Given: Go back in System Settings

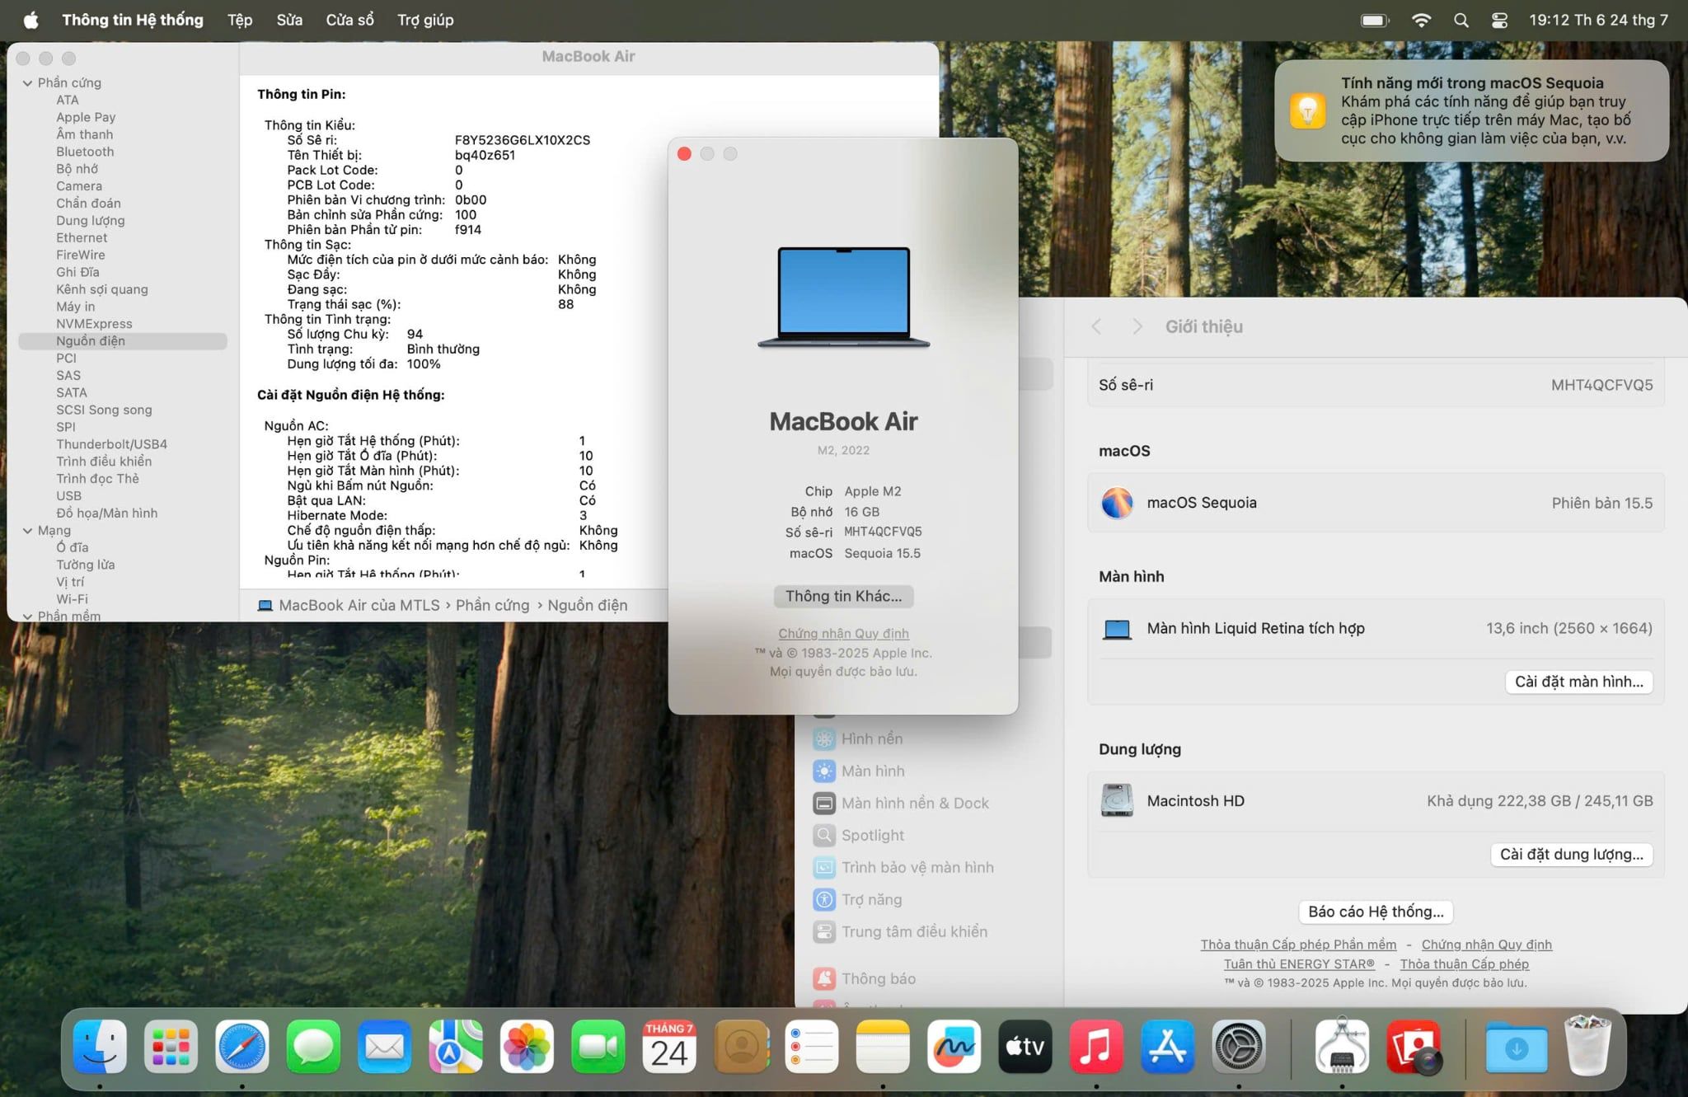Looking at the screenshot, I should point(1096,326).
